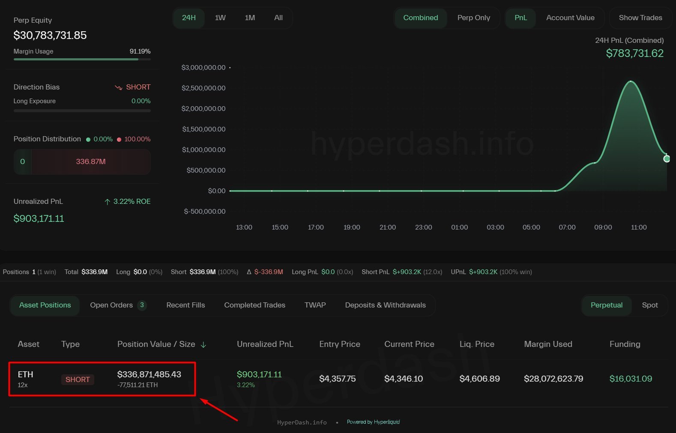Click the SHORT direction bias trend icon
This screenshot has height=433, width=676.
[119, 87]
